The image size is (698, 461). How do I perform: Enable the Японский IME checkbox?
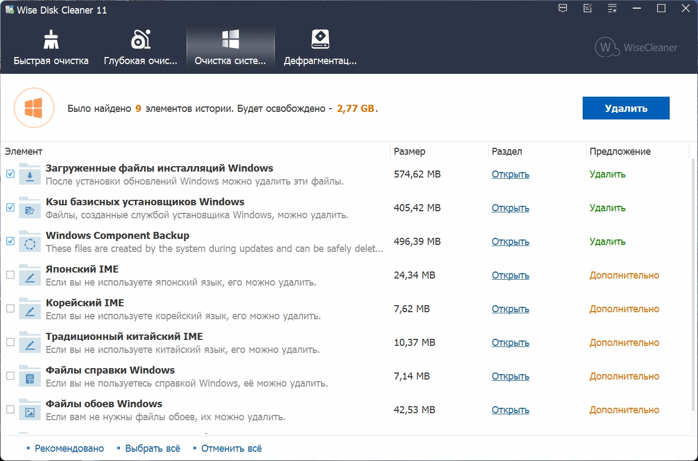[10, 275]
